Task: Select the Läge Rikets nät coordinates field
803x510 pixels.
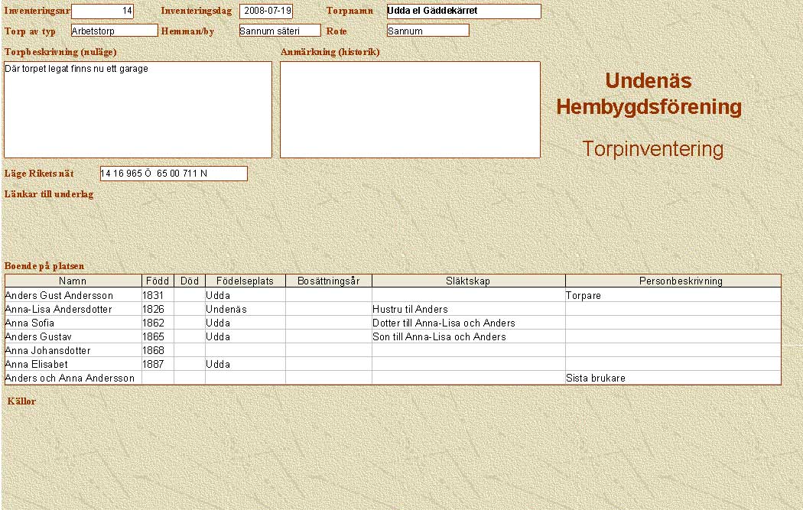Action: point(174,174)
